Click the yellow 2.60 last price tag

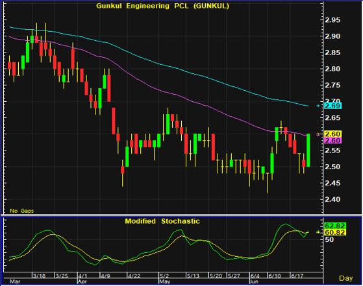click(332, 134)
